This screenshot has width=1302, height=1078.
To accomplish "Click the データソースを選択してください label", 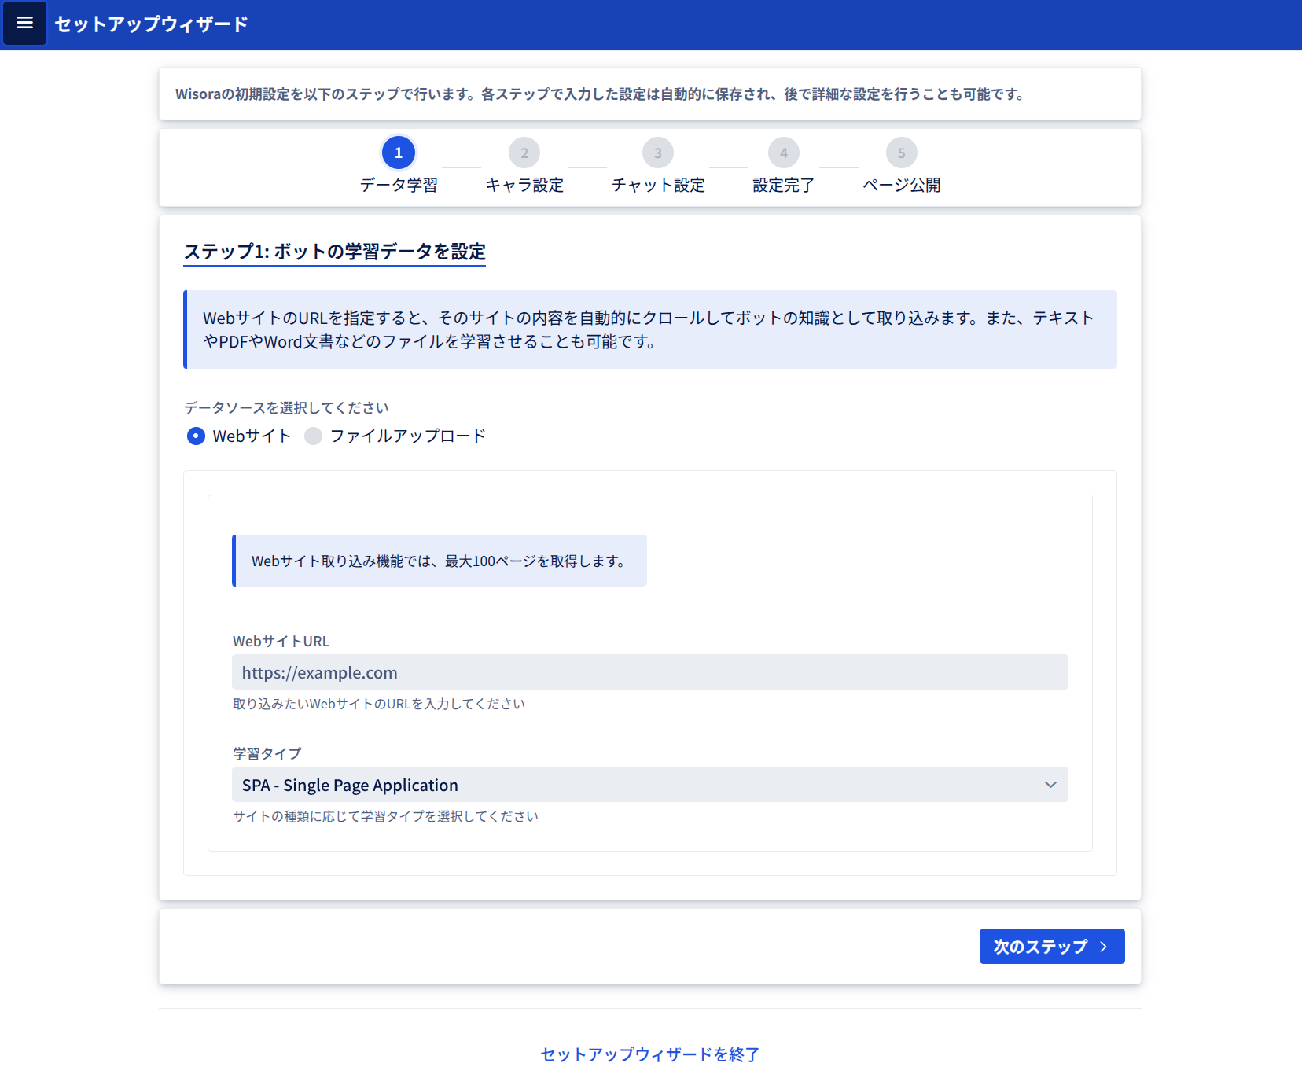I will click(x=287, y=407).
